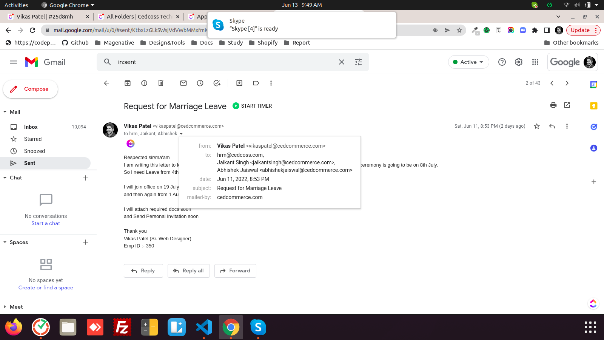Image resolution: width=604 pixels, height=340 pixels.
Task: Open the Sent folder
Action: [x=29, y=163]
